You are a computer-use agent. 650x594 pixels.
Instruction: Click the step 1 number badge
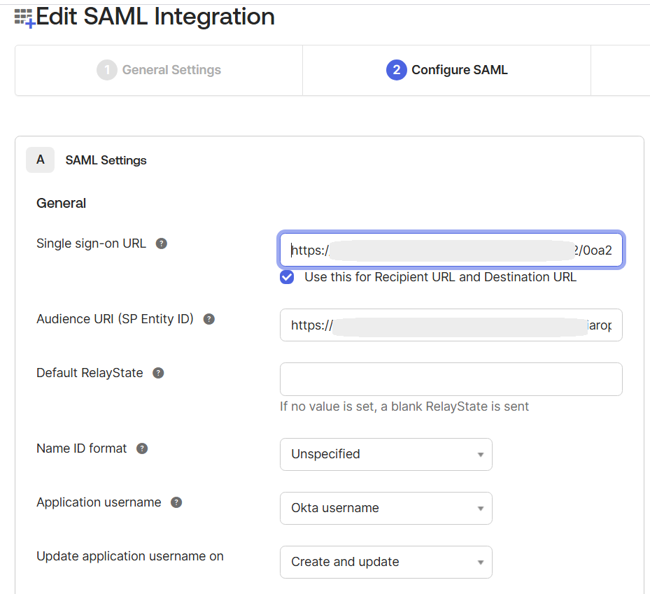(x=107, y=70)
